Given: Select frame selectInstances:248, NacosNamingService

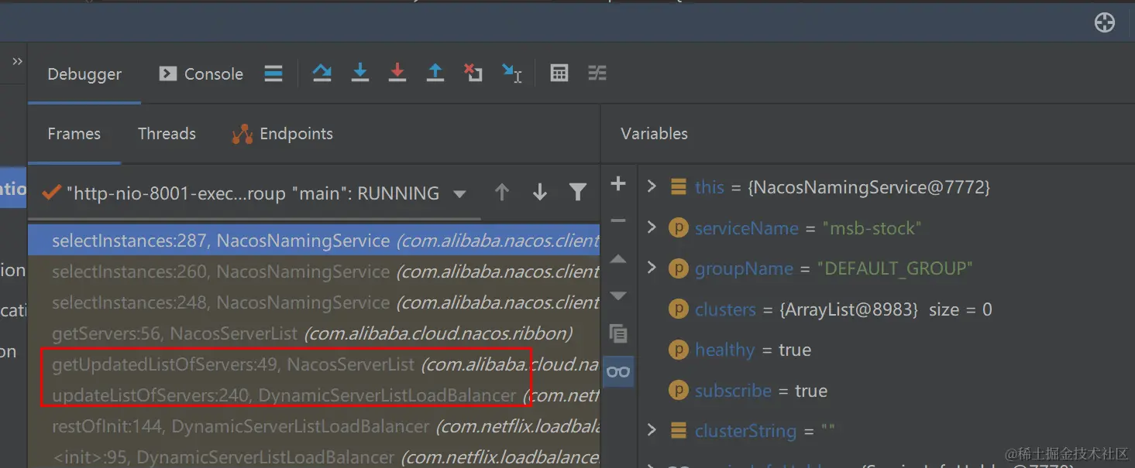Looking at the screenshot, I should tap(314, 302).
